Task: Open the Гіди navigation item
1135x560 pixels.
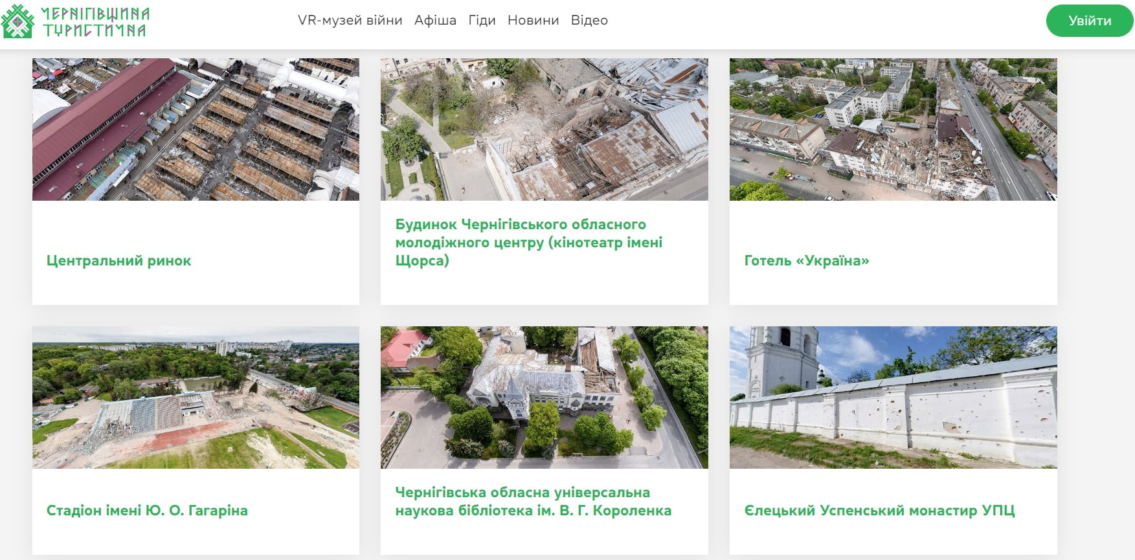Action: (x=482, y=20)
